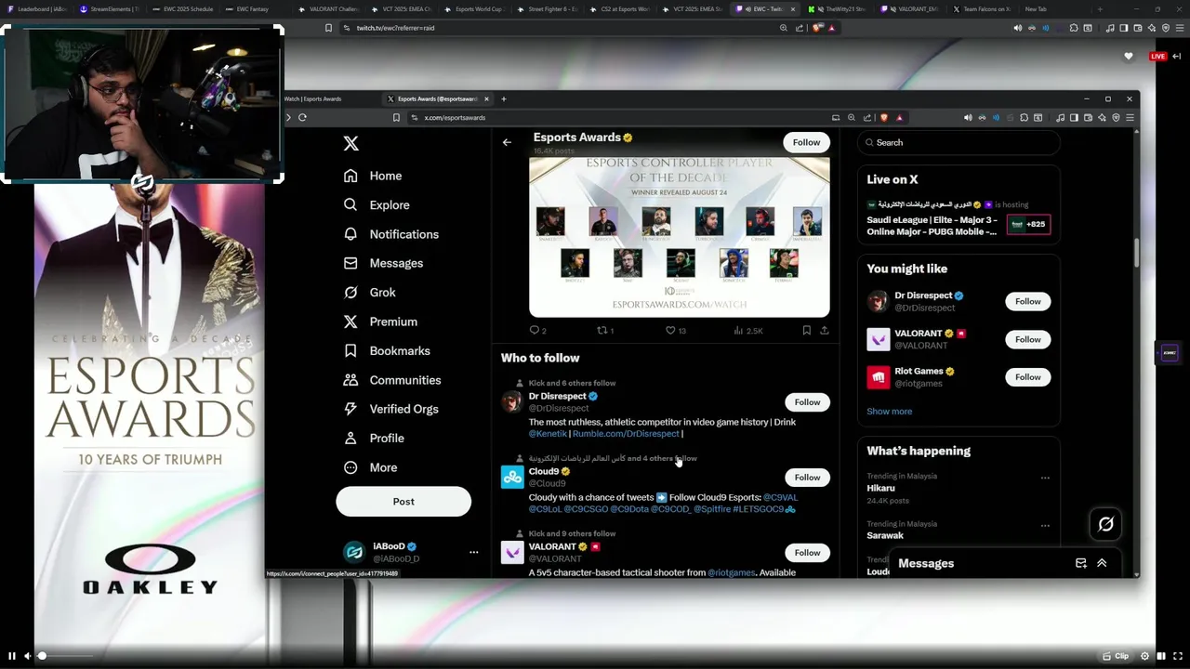Bookmark the Esports Awards post
1190x669 pixels.
point(806,330)
